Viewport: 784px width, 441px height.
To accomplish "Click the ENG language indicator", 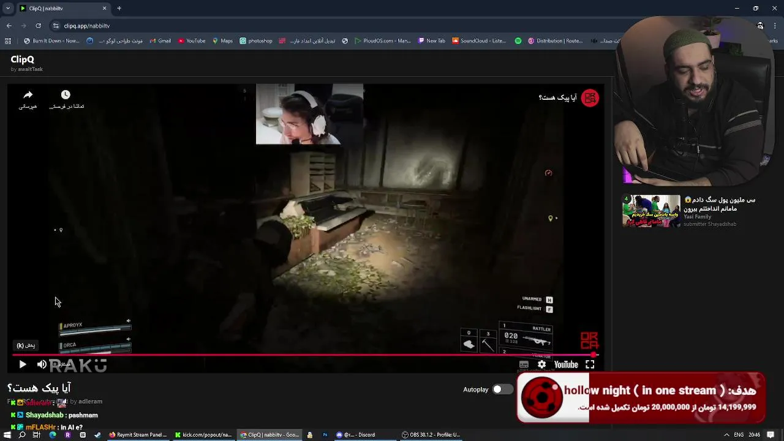I will click(x=739, y=435).
